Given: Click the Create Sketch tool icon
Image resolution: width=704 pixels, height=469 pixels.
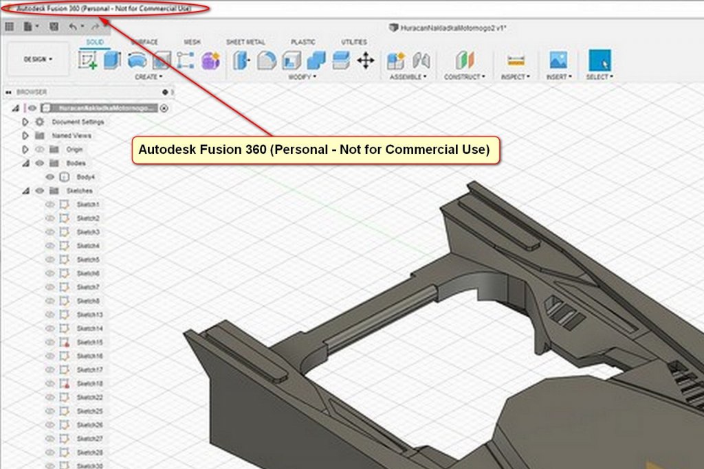Looking at the screenshot, I should [x=87, y=60].
